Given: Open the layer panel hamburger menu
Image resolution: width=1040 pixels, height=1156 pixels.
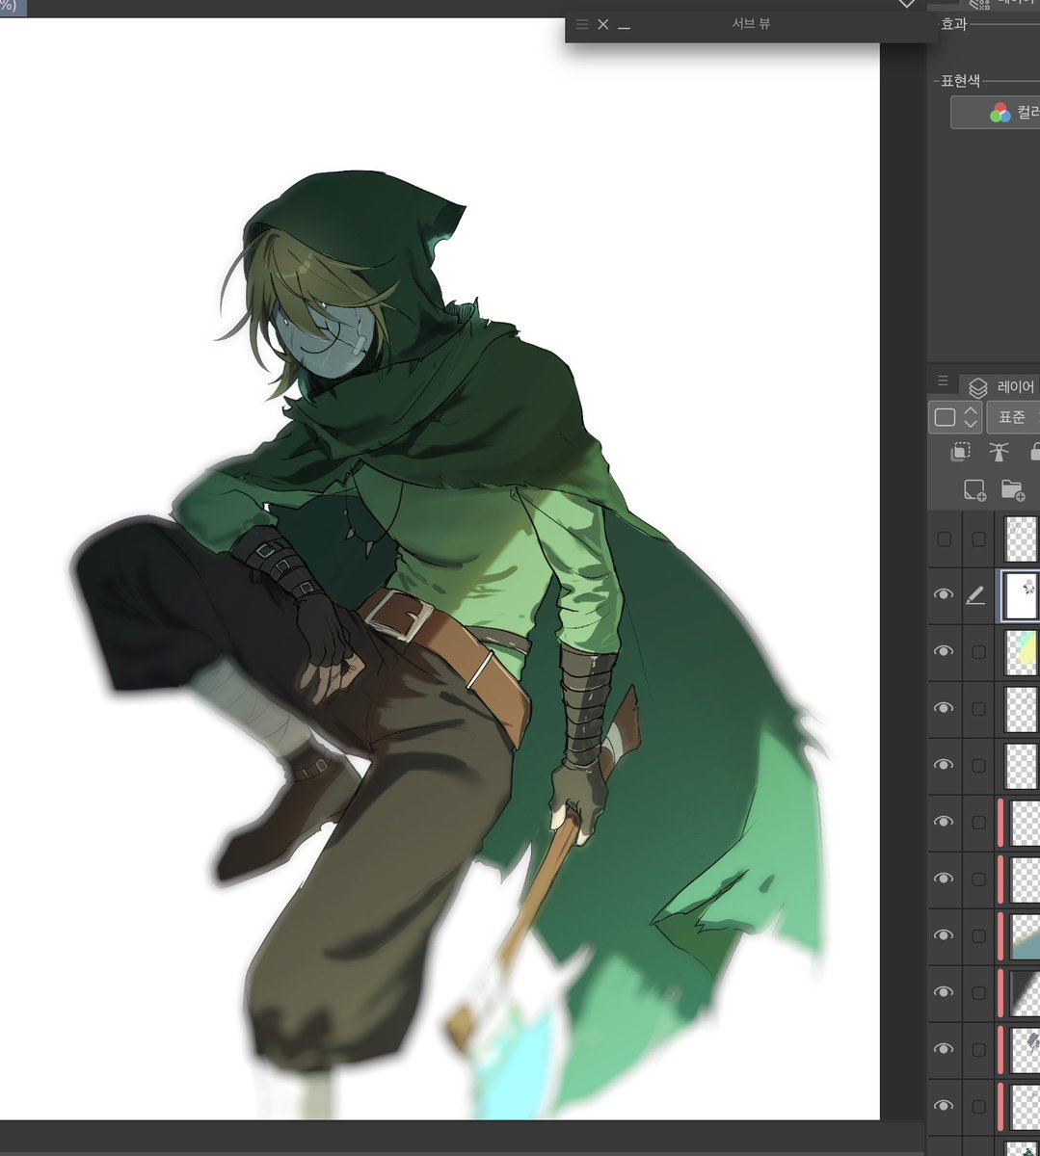Looking at the screenshot, I should point(943,381).
